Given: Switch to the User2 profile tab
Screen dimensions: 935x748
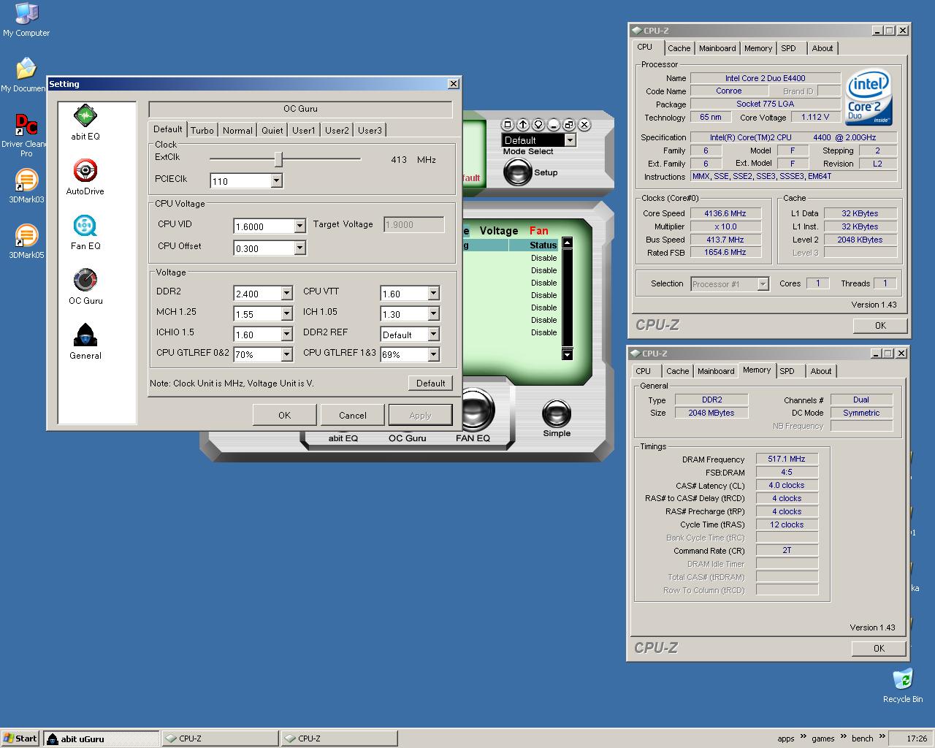Looking at the screenshot, I should click(x=337, y=131).
